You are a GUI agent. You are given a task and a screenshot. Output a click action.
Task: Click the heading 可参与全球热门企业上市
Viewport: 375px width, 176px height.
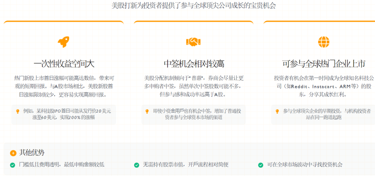pos(324,64)
